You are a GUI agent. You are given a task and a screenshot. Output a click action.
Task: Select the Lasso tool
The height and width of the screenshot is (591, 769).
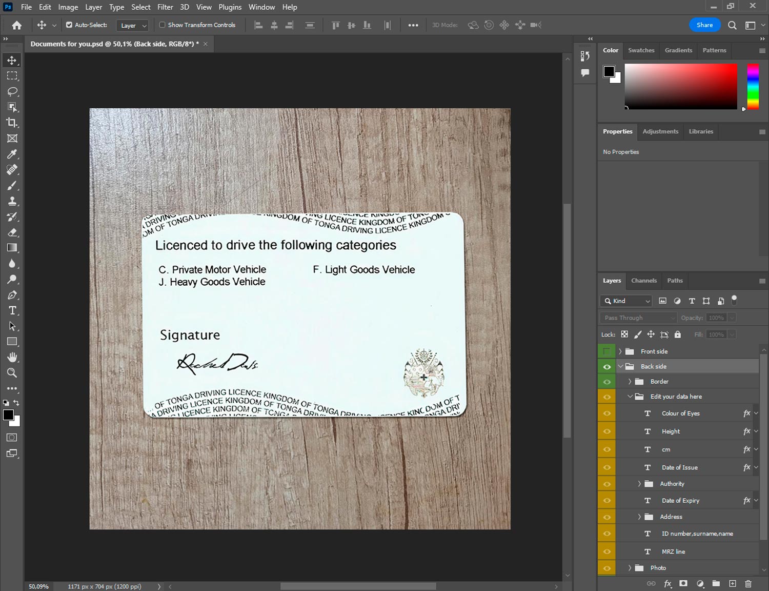(x=12, y=91)
